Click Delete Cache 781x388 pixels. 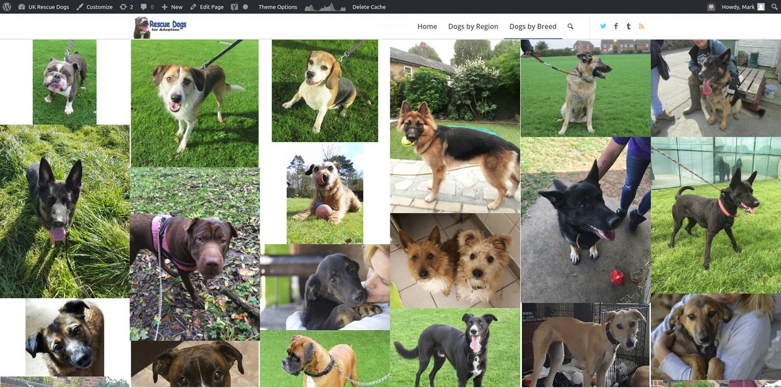[x=369, y=7]
